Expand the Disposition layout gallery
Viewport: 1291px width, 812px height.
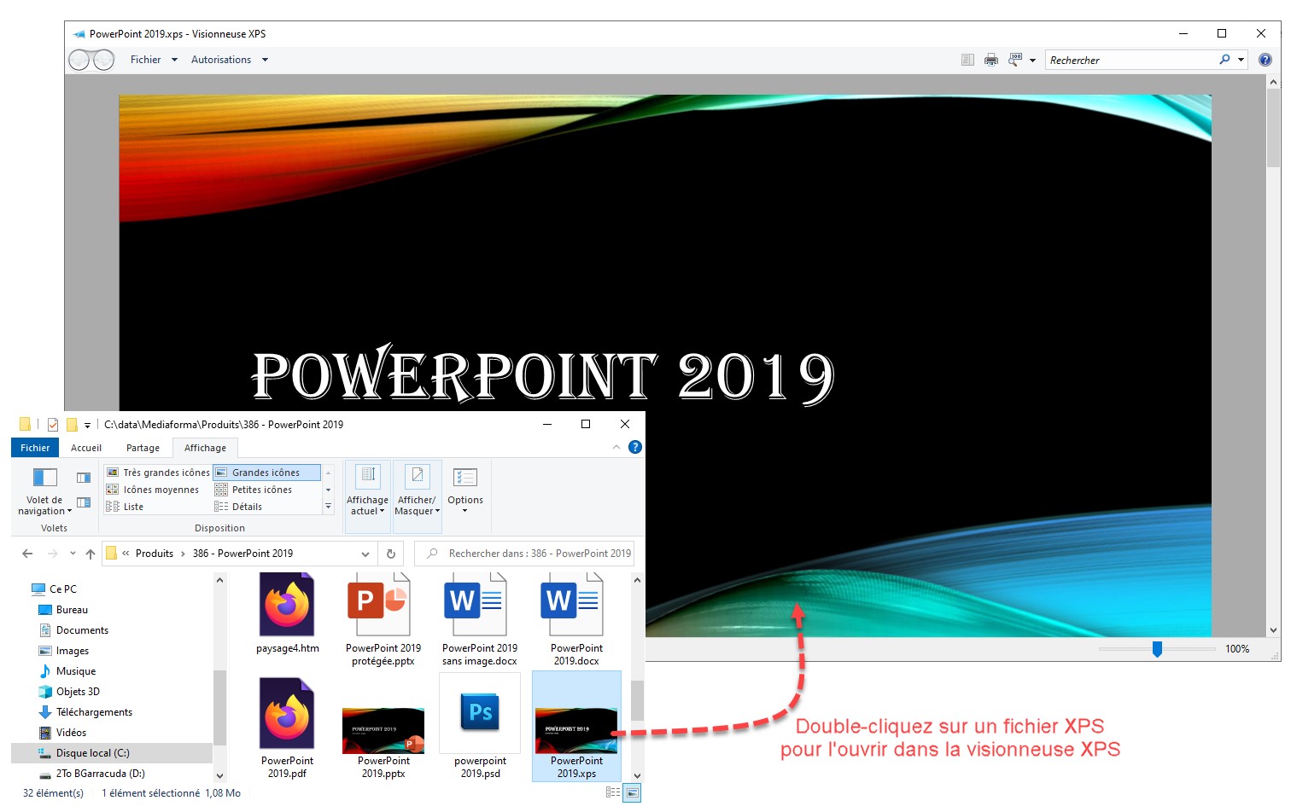[x=328, y=507]
